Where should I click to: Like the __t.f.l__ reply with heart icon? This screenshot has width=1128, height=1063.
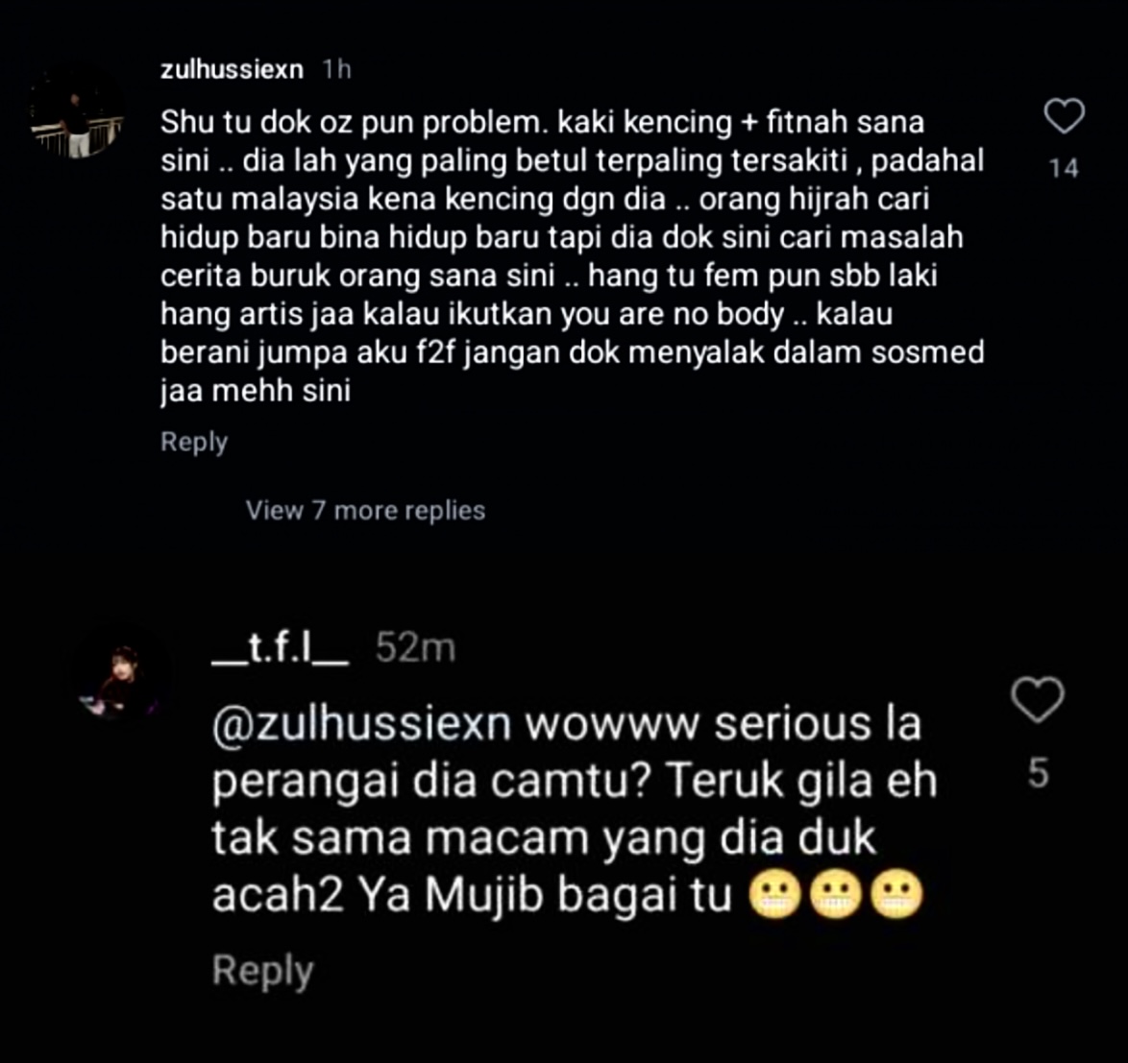[1038, 699]
